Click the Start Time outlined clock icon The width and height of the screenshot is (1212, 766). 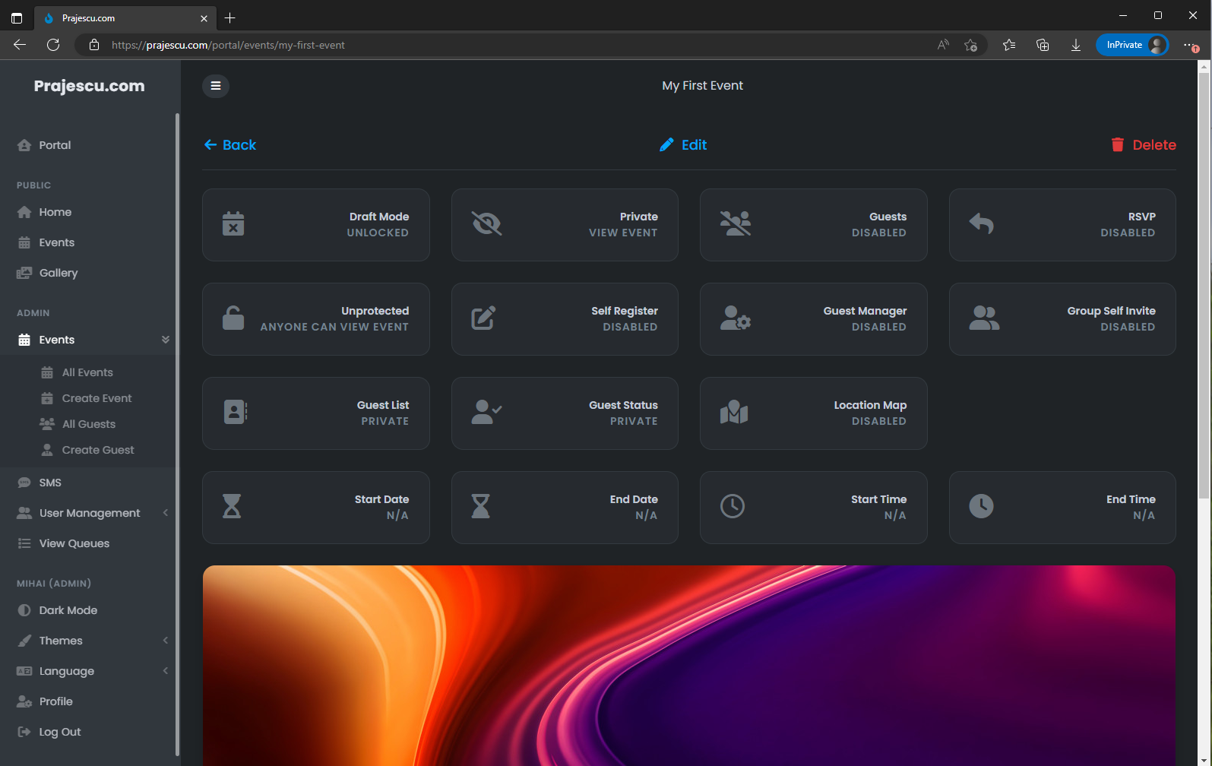(x=733, y=506)
